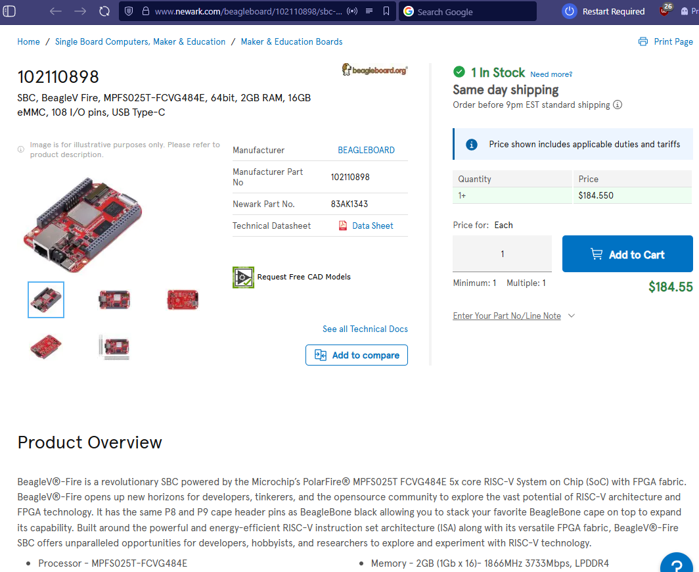The height and width of the screenshot is (572, 699).
Task: Toggle the browser sidebar panel icon
Action: pos(9,11)
